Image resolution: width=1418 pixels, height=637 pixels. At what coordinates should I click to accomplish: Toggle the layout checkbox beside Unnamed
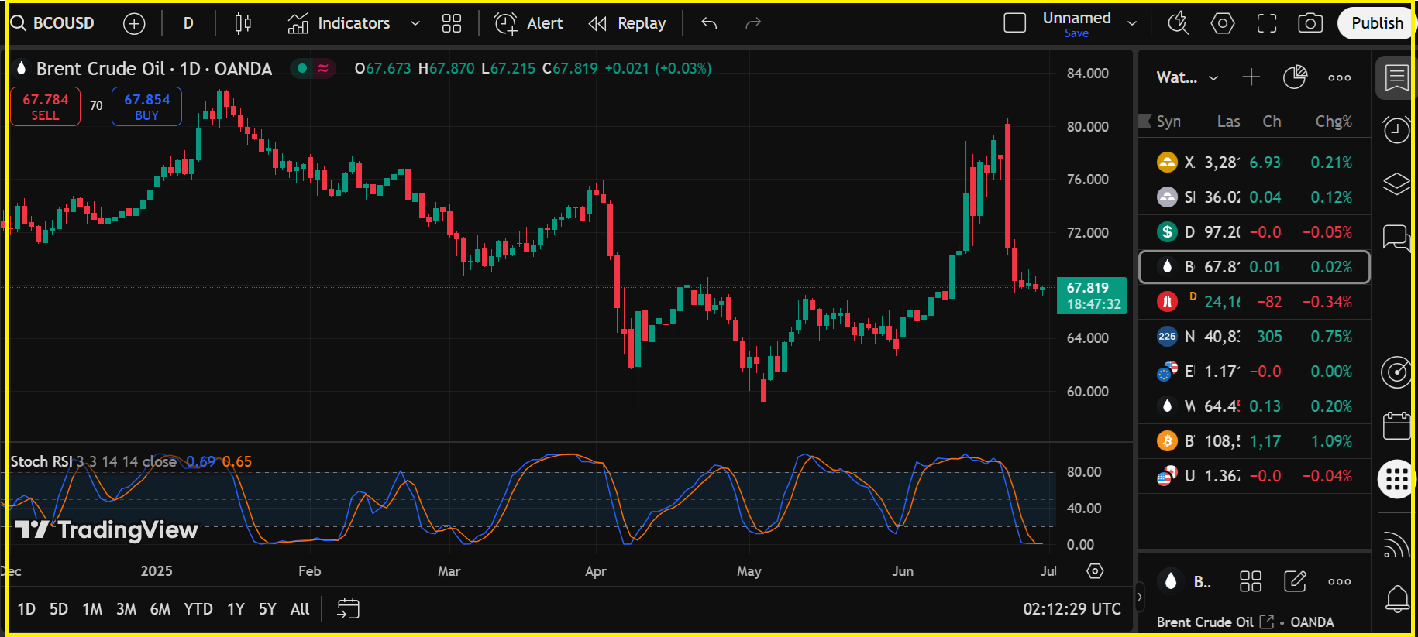pos(1014,23)
